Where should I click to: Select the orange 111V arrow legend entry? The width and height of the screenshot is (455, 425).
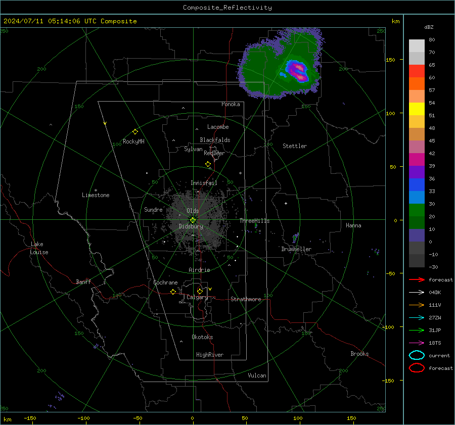point(417,305)
